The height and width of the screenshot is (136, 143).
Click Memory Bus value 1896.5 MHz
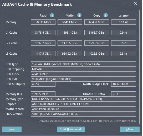(x=43, y=94)
